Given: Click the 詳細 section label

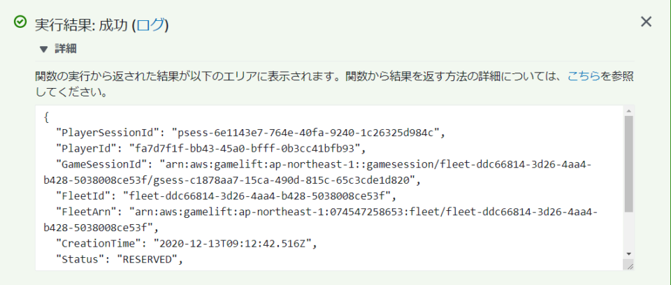Looking at the screenshot, I should click(x=66, y=49).
